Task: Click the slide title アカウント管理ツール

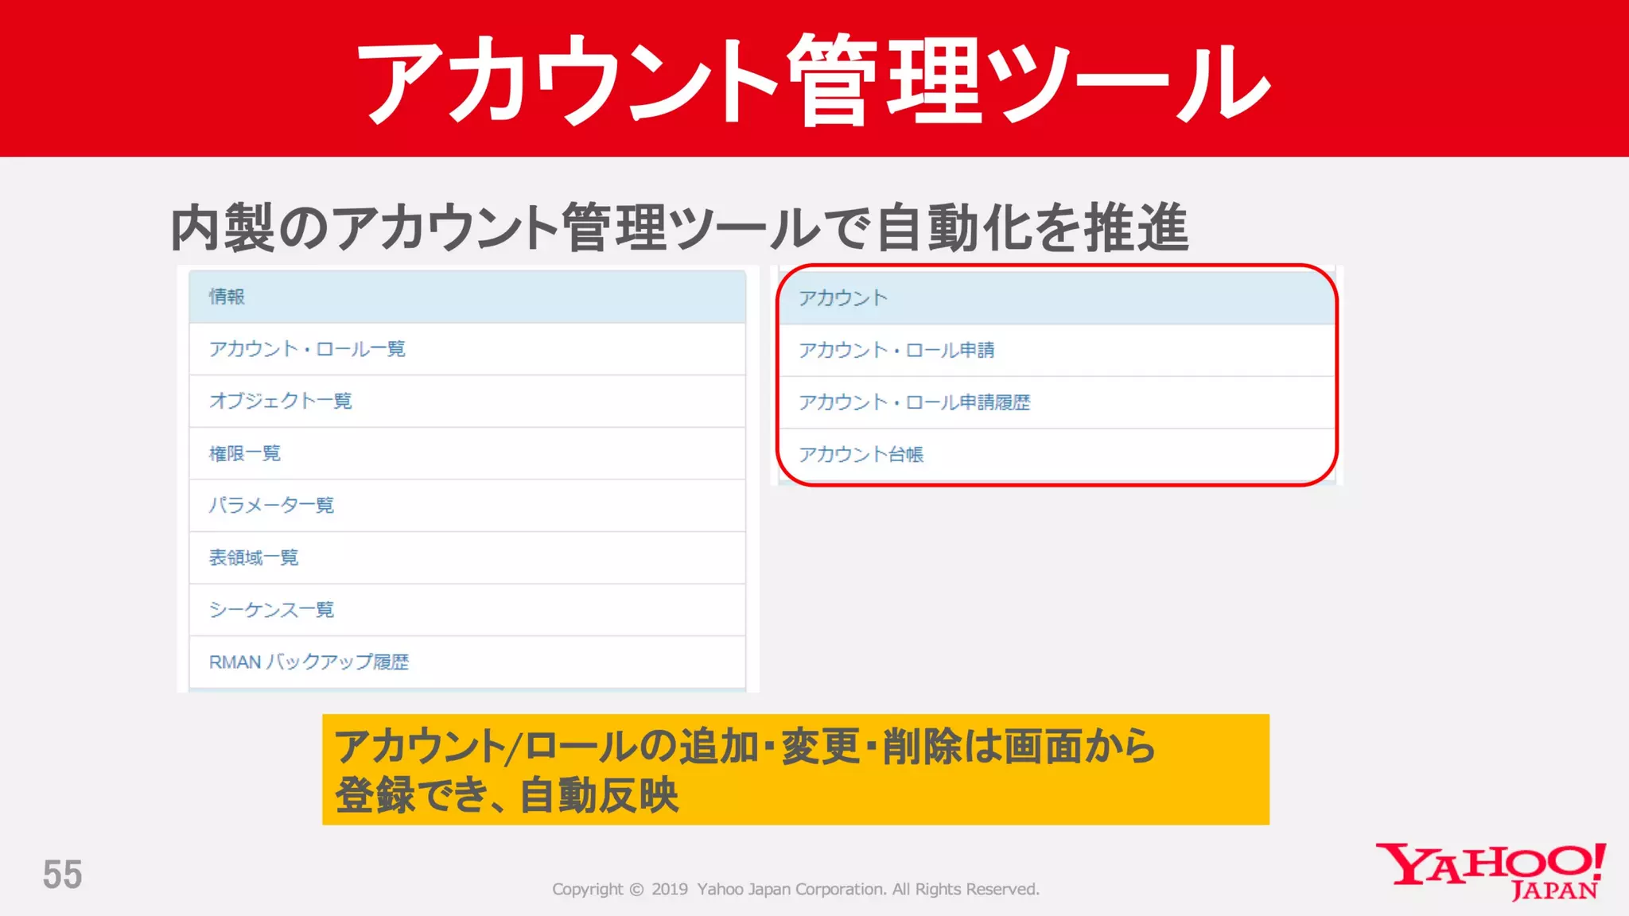Action: click(x=813, y=80)
